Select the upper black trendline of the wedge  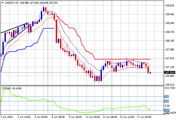click(x=15, y=28)
